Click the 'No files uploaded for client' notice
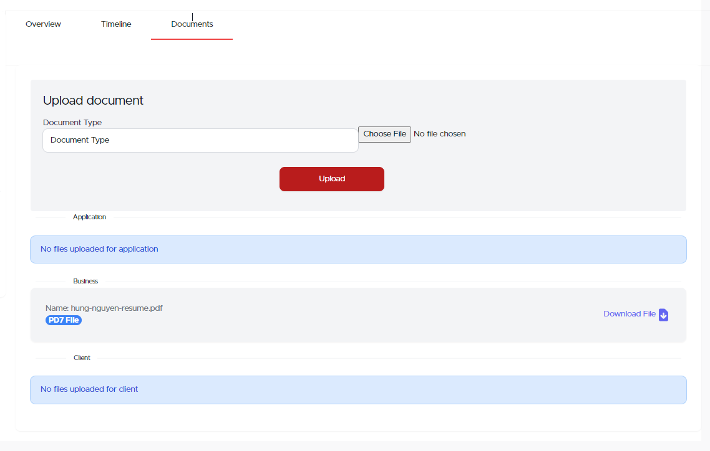The width and height of the screenshot is (710, 451). pos(358,390)
